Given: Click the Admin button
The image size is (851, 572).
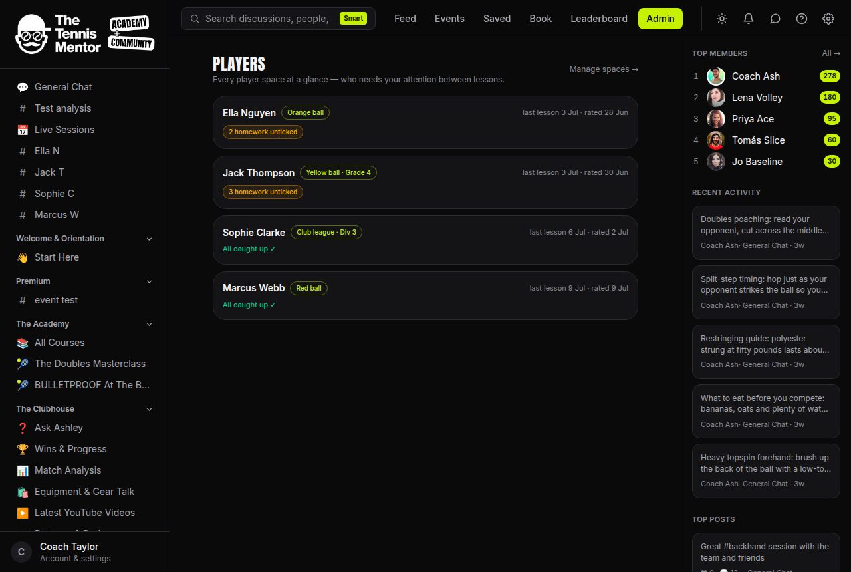Looking at the screenshot, I should click(x=660, y=19).
